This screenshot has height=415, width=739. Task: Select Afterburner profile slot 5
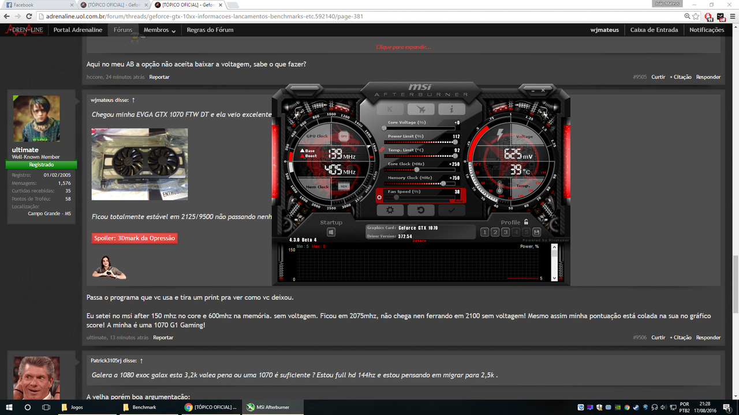(x=526, y=232)
